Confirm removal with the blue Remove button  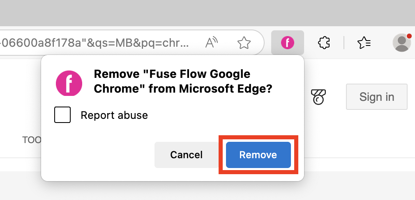point(258,155)
